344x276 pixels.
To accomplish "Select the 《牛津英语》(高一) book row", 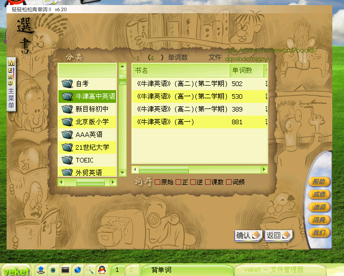I will (x=199, y=122).
